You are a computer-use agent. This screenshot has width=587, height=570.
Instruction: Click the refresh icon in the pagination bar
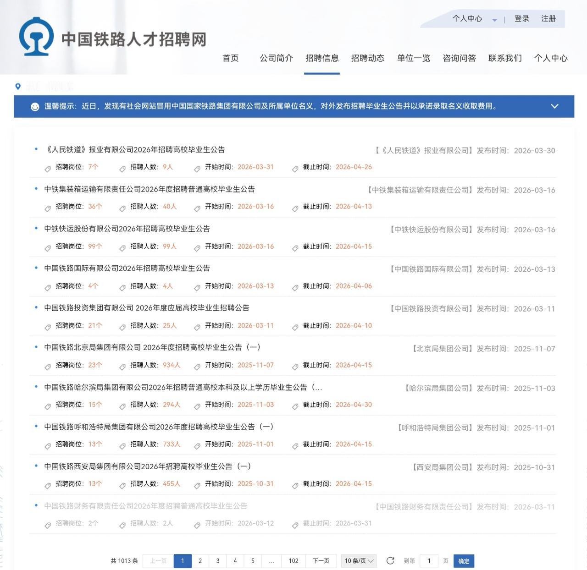[390, 560]
